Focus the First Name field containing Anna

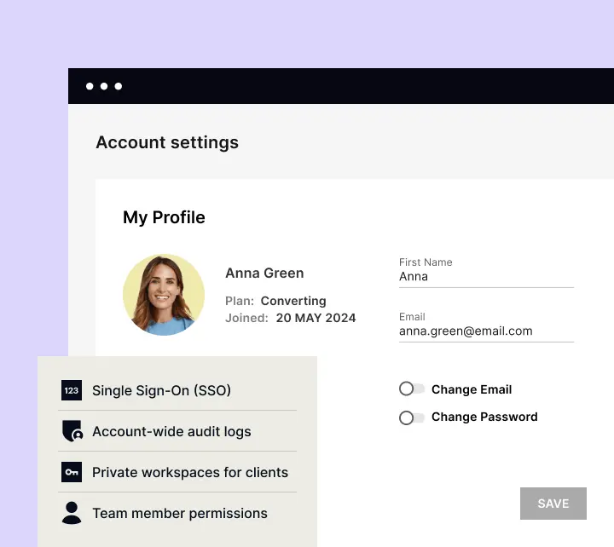[484, 277]
